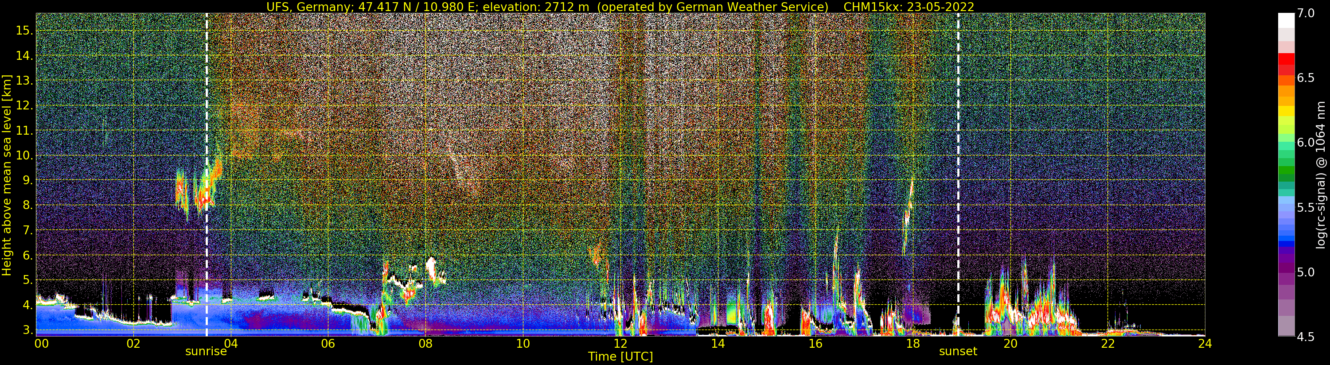Click the 'Height above mean sea level [km]' axis label
This screenshot has width=1330, height=365.
[x=7, y=175]
